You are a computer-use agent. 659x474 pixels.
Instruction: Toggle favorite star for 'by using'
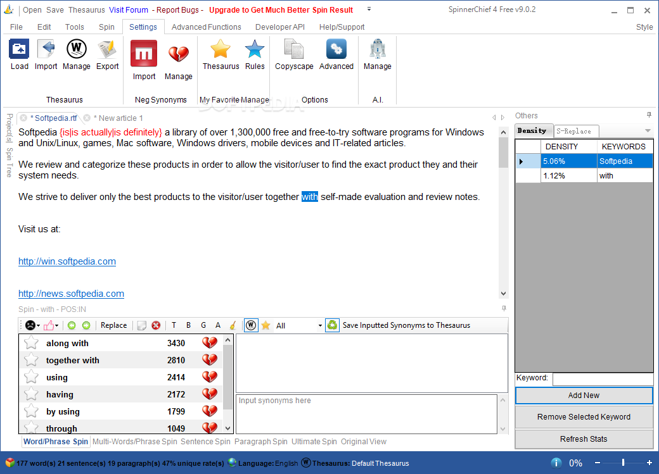31,411
